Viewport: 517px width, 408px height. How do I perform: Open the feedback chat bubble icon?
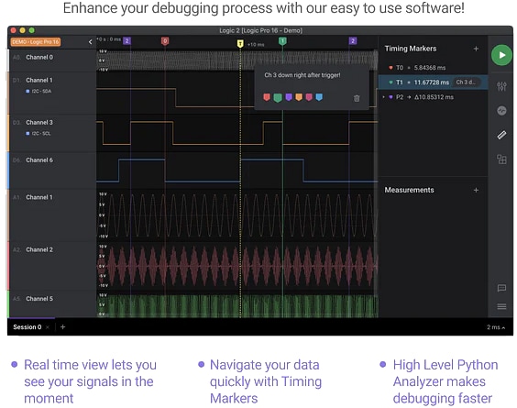[x=501, y=288]
